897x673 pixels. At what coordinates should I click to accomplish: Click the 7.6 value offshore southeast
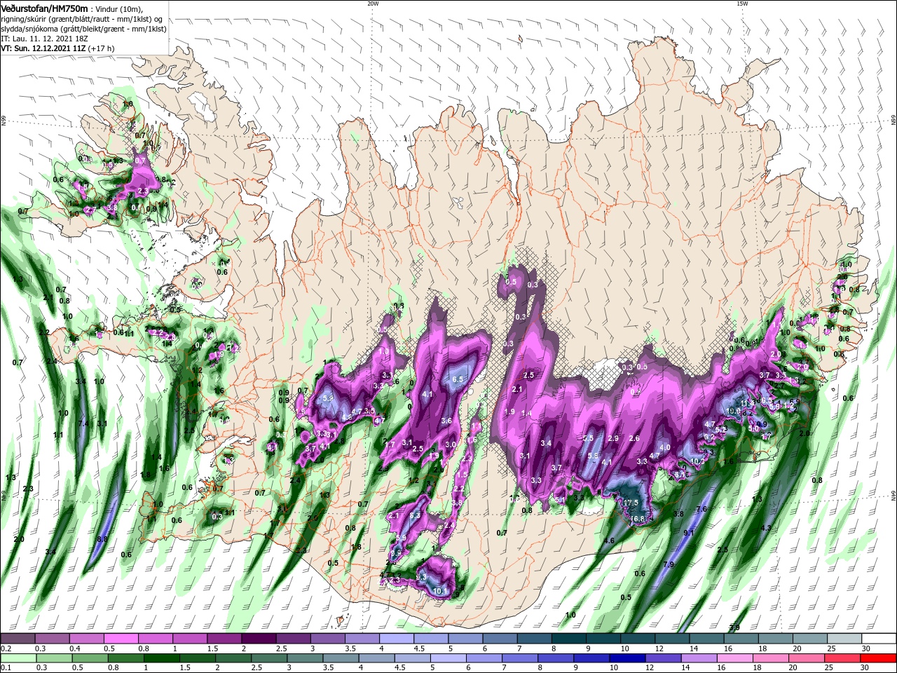701,510
